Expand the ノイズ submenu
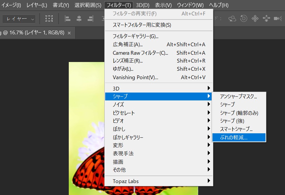285x195 pixels. click(159, 104)
